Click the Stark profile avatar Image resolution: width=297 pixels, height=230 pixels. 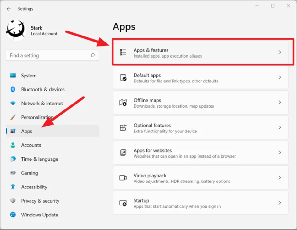point(16,30)
